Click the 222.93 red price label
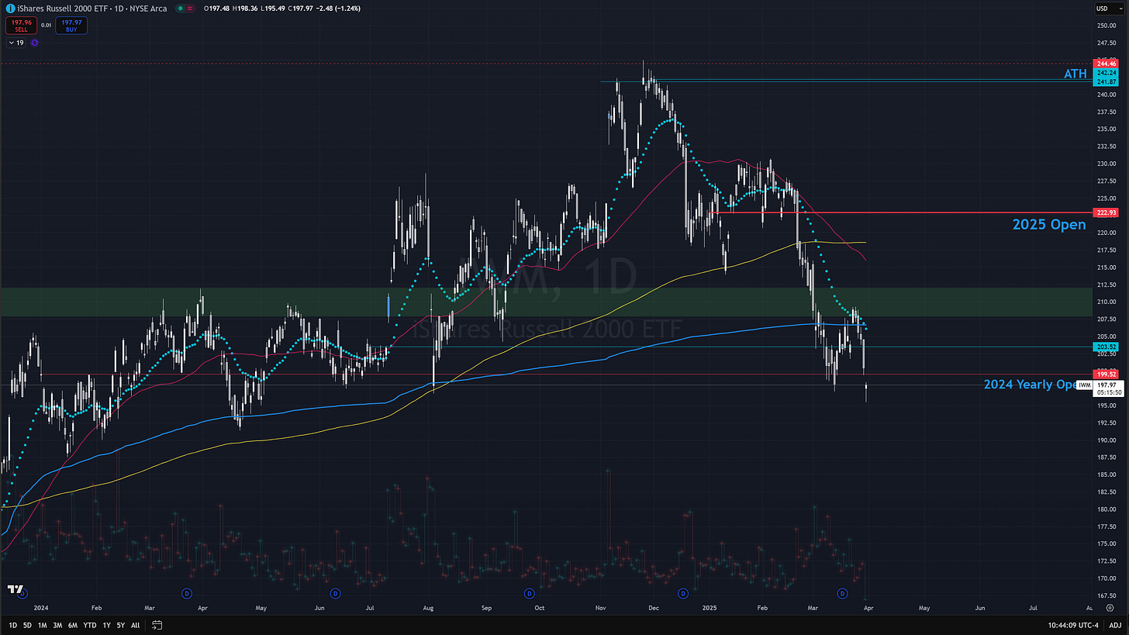The image size is (1129, 635). click(1107, 212)
